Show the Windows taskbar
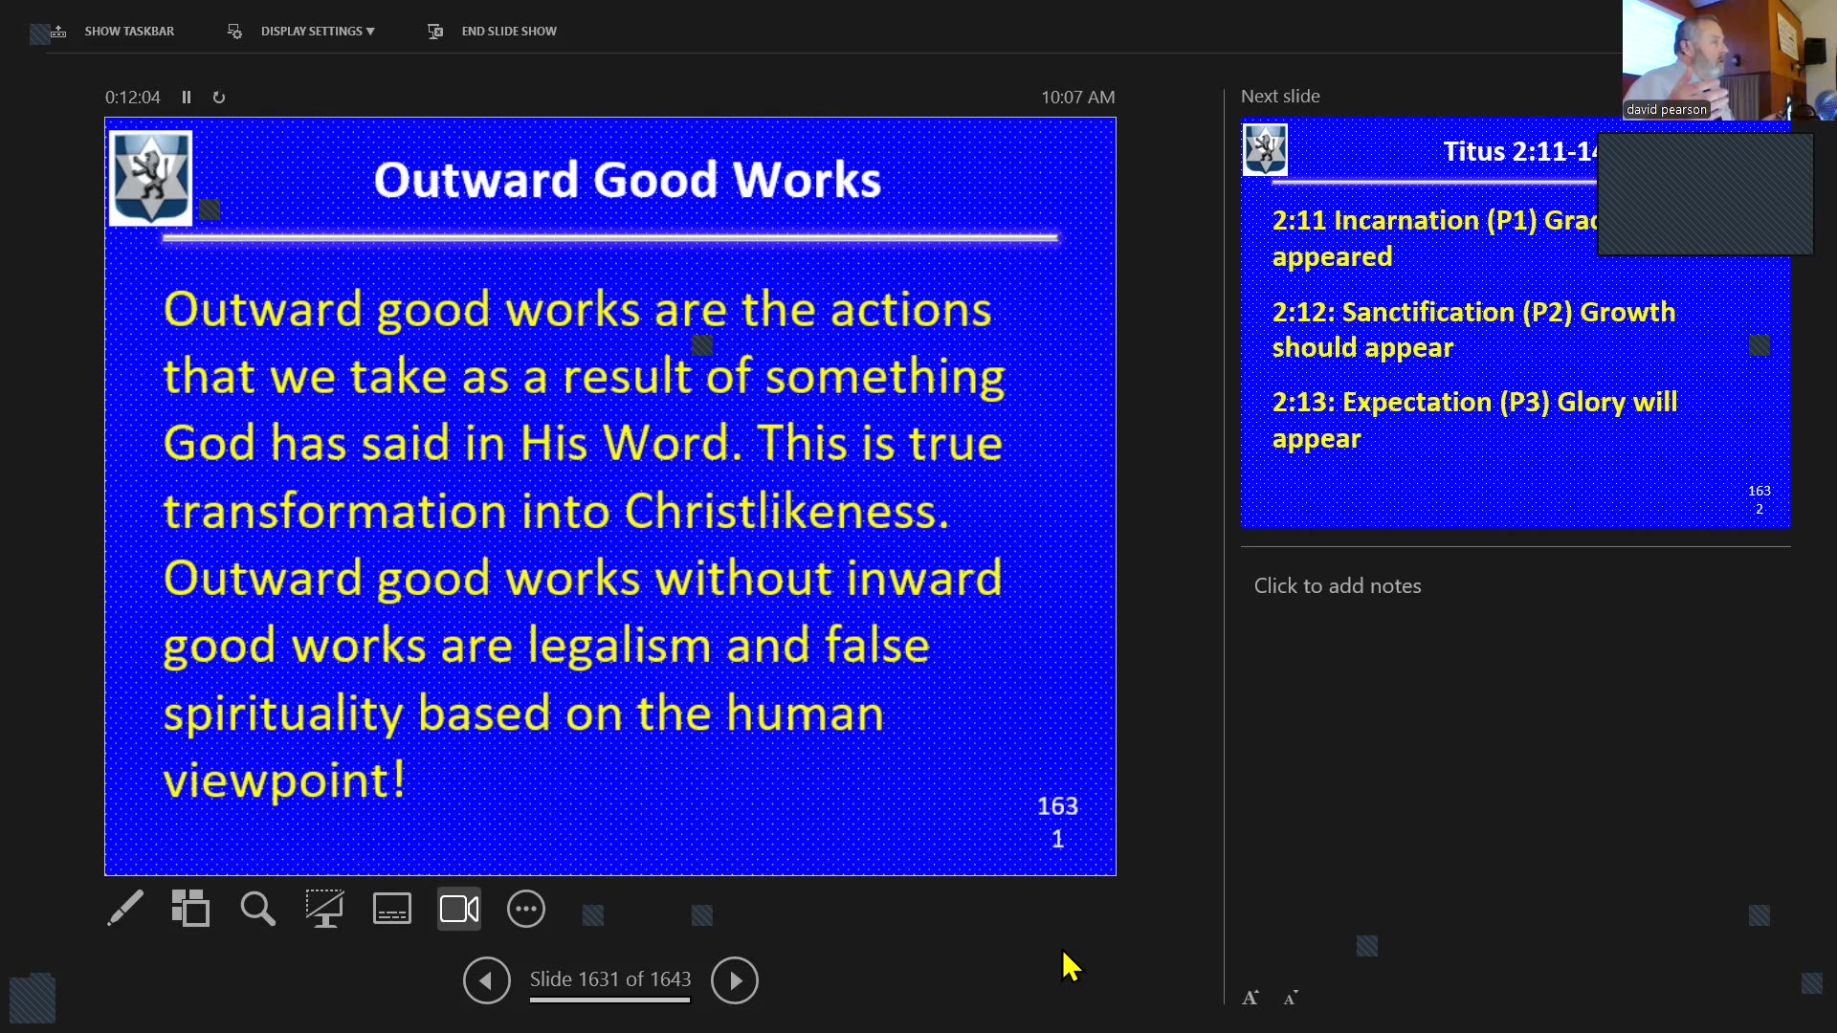 129,31
